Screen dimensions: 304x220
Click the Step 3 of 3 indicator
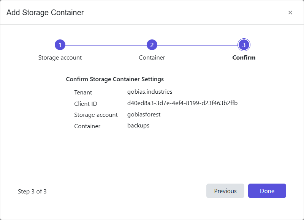pos(32,191)
